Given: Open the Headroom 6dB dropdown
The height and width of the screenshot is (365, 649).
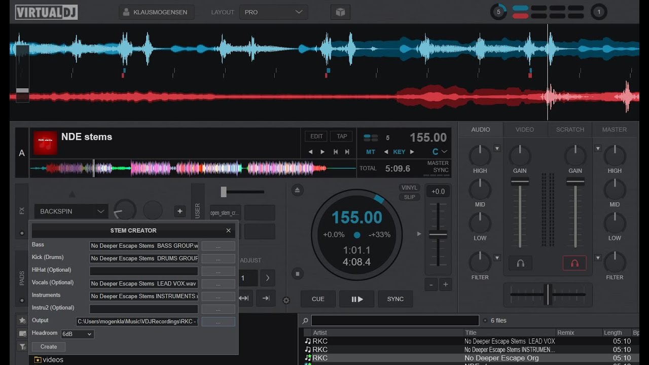Looking at the screenshot, I should [x=77, y=334].
